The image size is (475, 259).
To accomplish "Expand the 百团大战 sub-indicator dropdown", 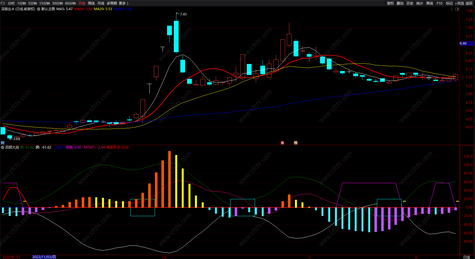I will (3, 147).
